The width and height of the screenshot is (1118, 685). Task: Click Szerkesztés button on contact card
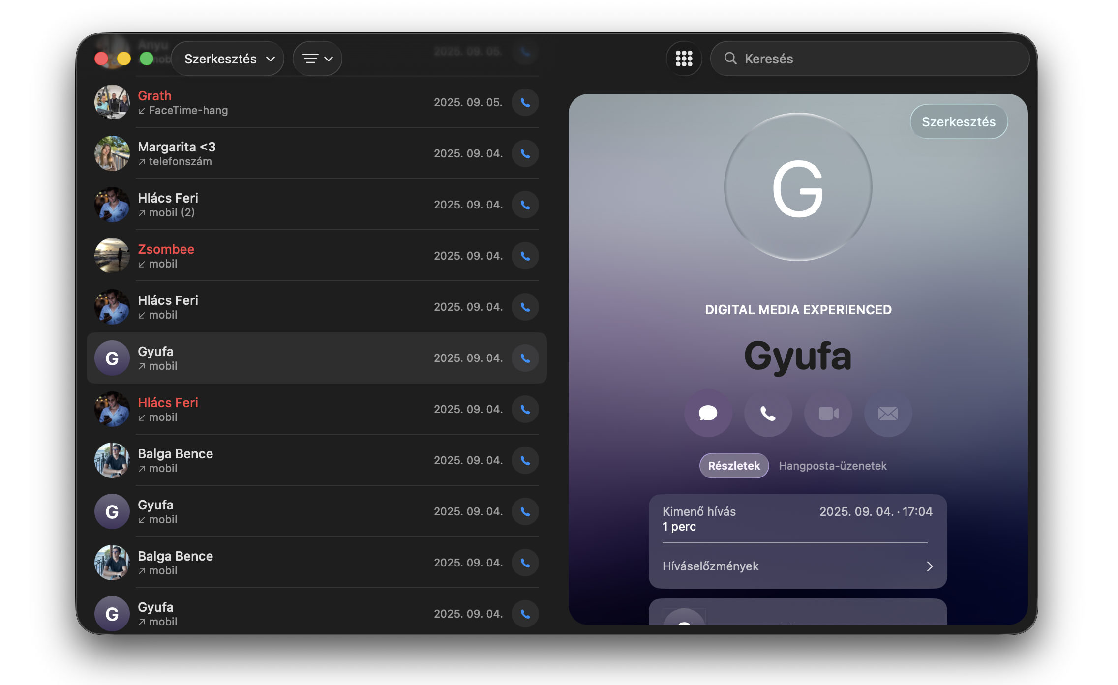[x=958, y=121]
